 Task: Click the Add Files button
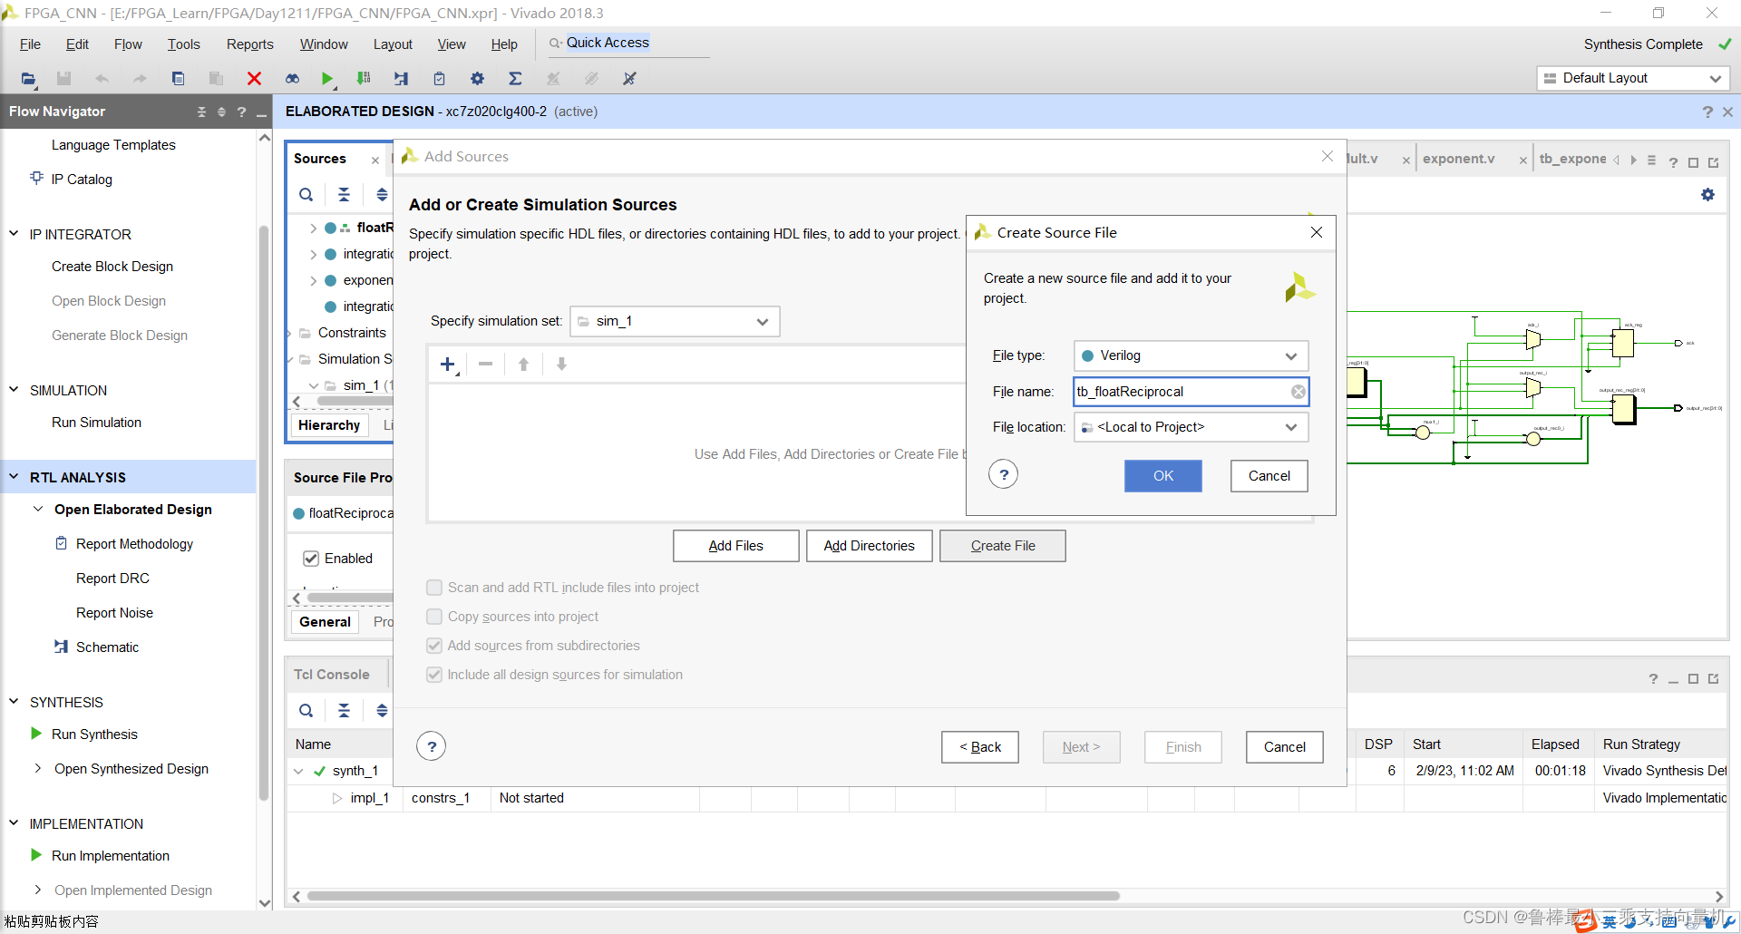(x=735, y=546)
